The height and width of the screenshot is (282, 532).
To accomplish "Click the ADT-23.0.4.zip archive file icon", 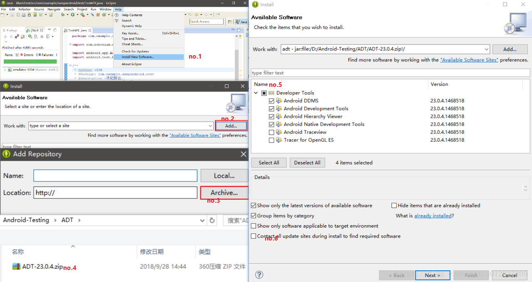I will 16,267.
